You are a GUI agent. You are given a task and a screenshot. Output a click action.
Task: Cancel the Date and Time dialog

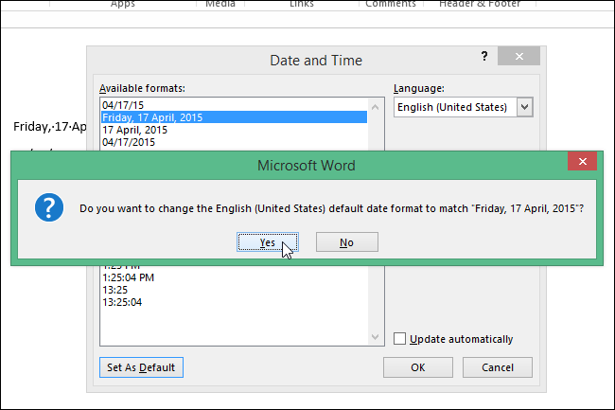(498, 367)
